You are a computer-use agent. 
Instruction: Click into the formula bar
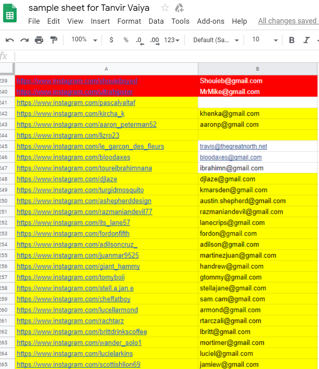tap(166, 56)
